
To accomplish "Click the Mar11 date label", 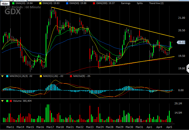I will click(10, 127).
